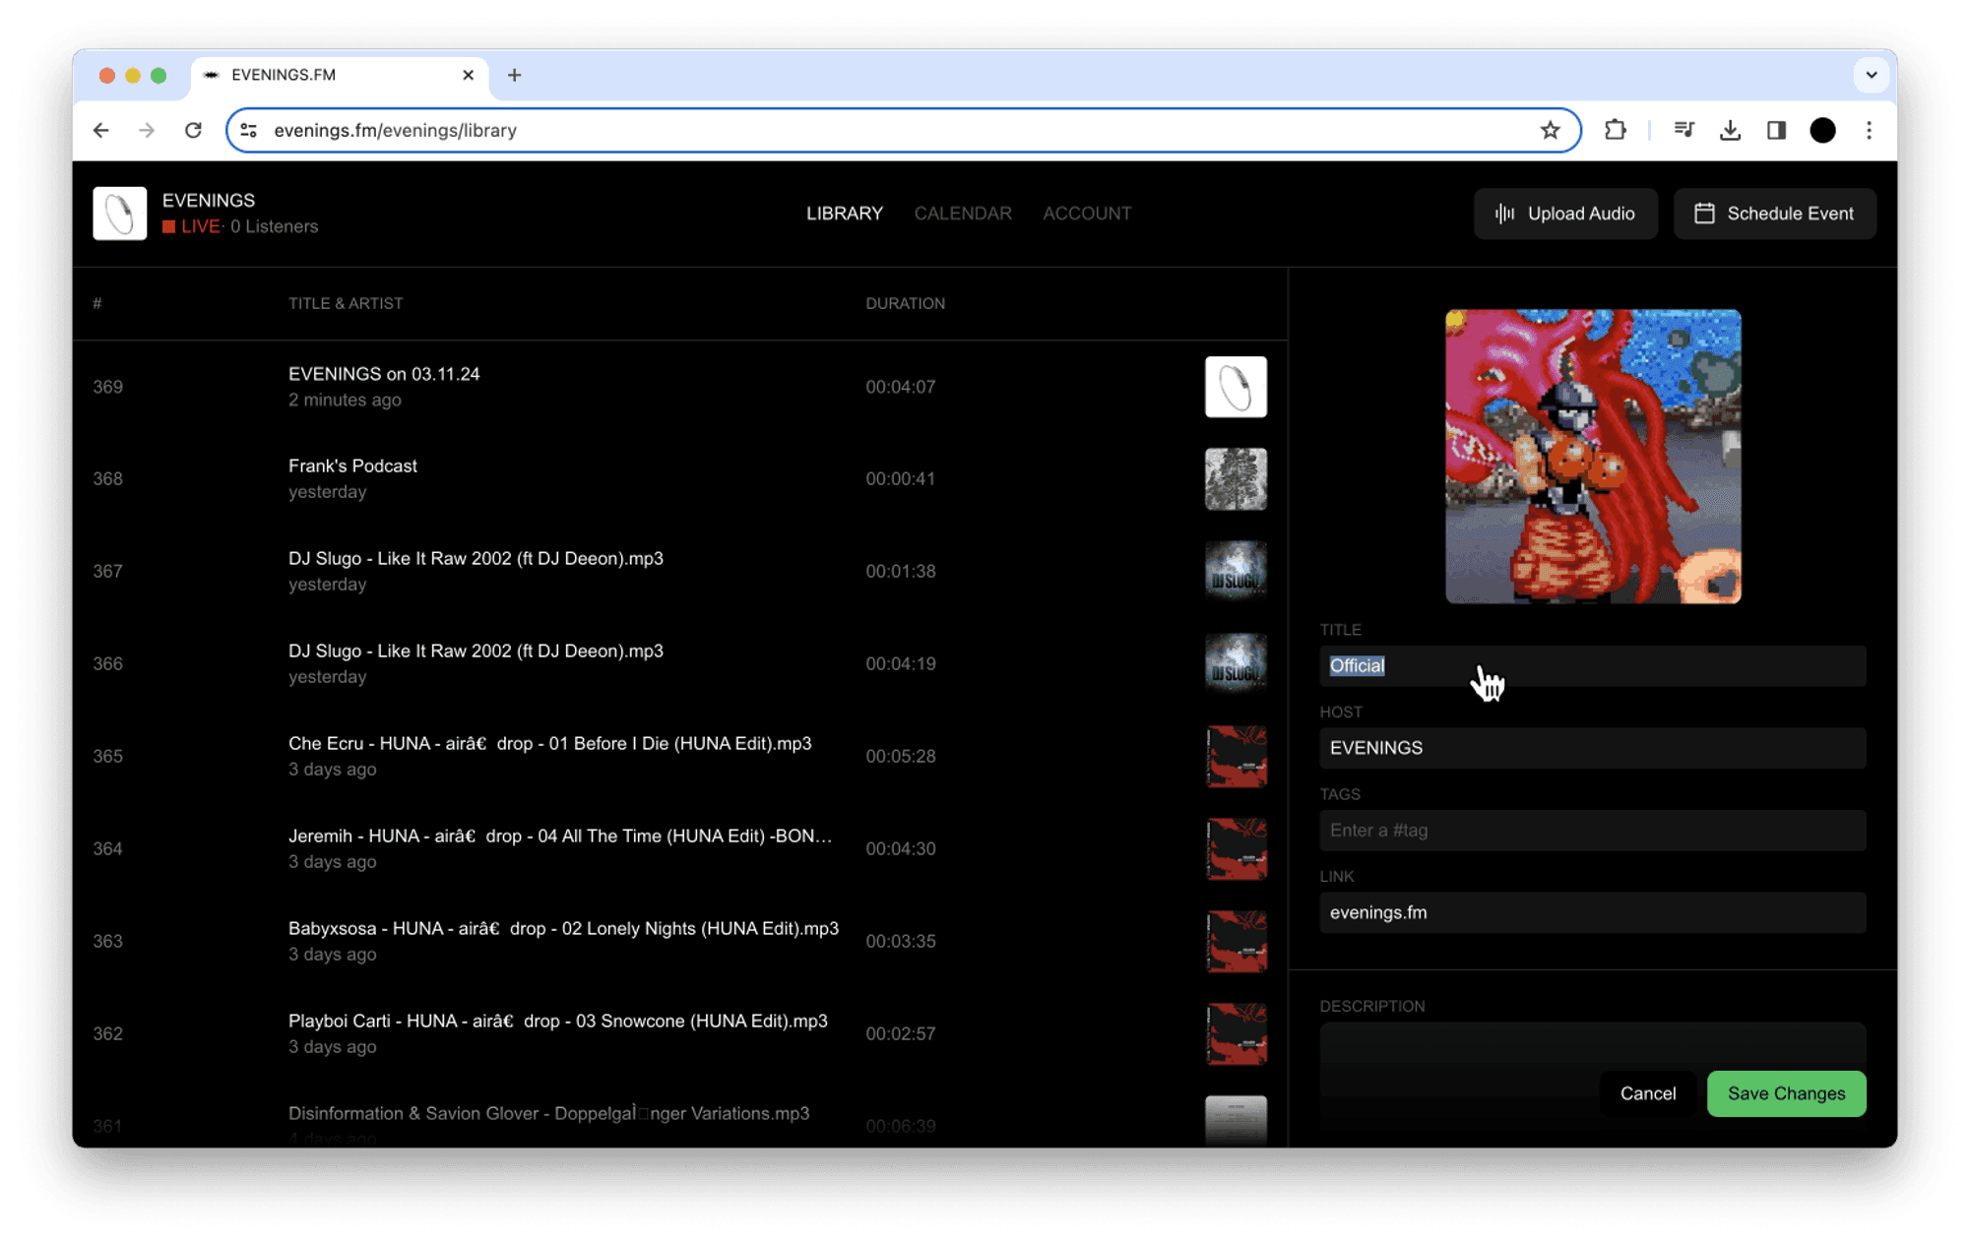Image resolution: width=1969 pixels, height=1242 pixels.
Task: Open the browser downloads icon
Action: click(x=1730, y=130)
